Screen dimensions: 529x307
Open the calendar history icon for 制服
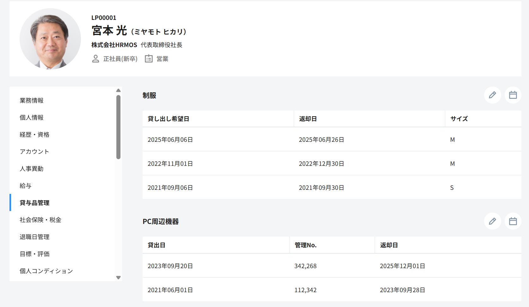click(513, 95)
